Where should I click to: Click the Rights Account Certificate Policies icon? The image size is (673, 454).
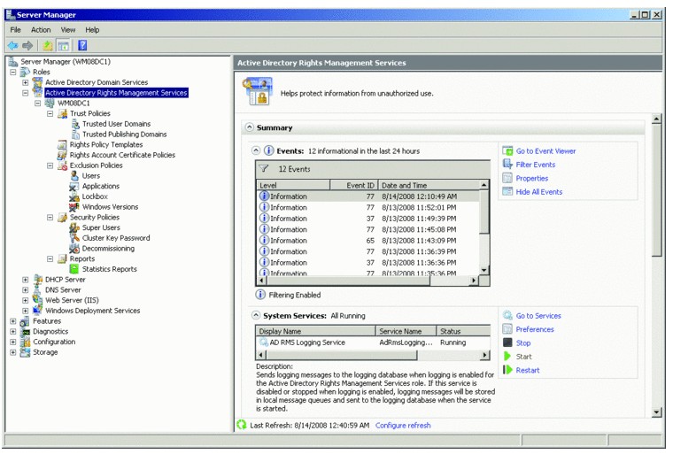[63, 155]
